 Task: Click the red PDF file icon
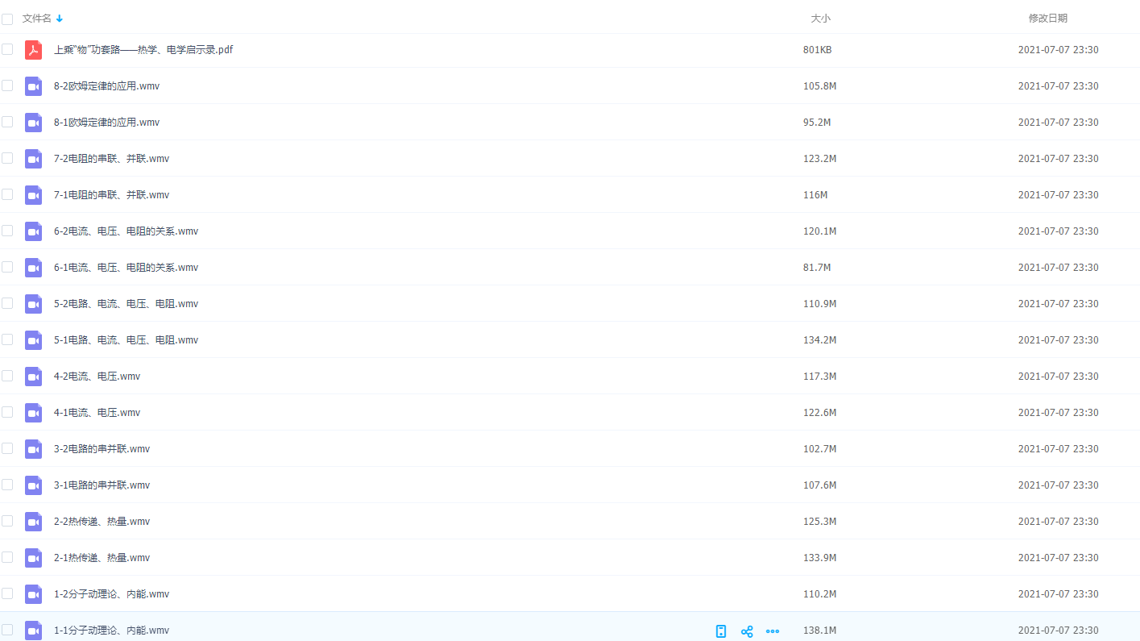pos(33,50)
